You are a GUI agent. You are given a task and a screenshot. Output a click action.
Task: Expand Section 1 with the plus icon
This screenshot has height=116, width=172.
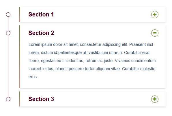coord(155,14)
